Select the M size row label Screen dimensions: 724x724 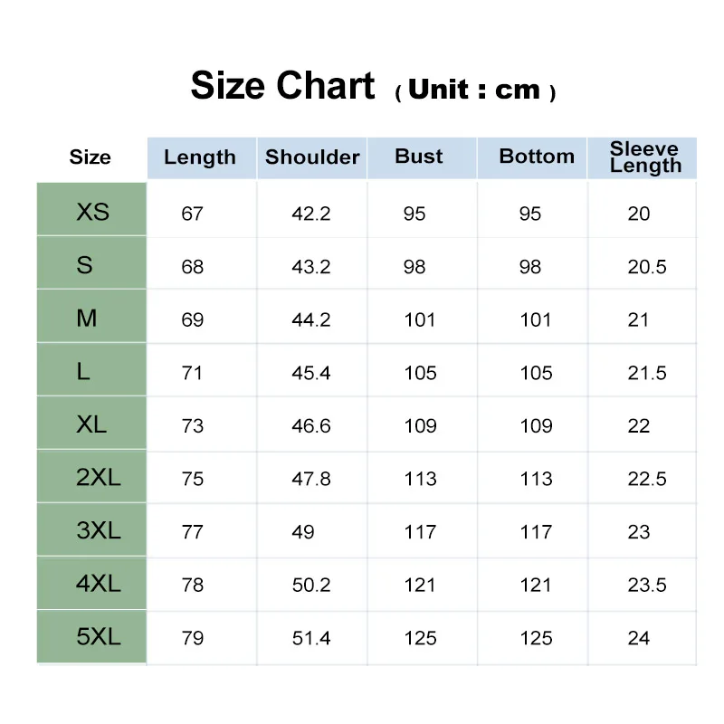87,319
